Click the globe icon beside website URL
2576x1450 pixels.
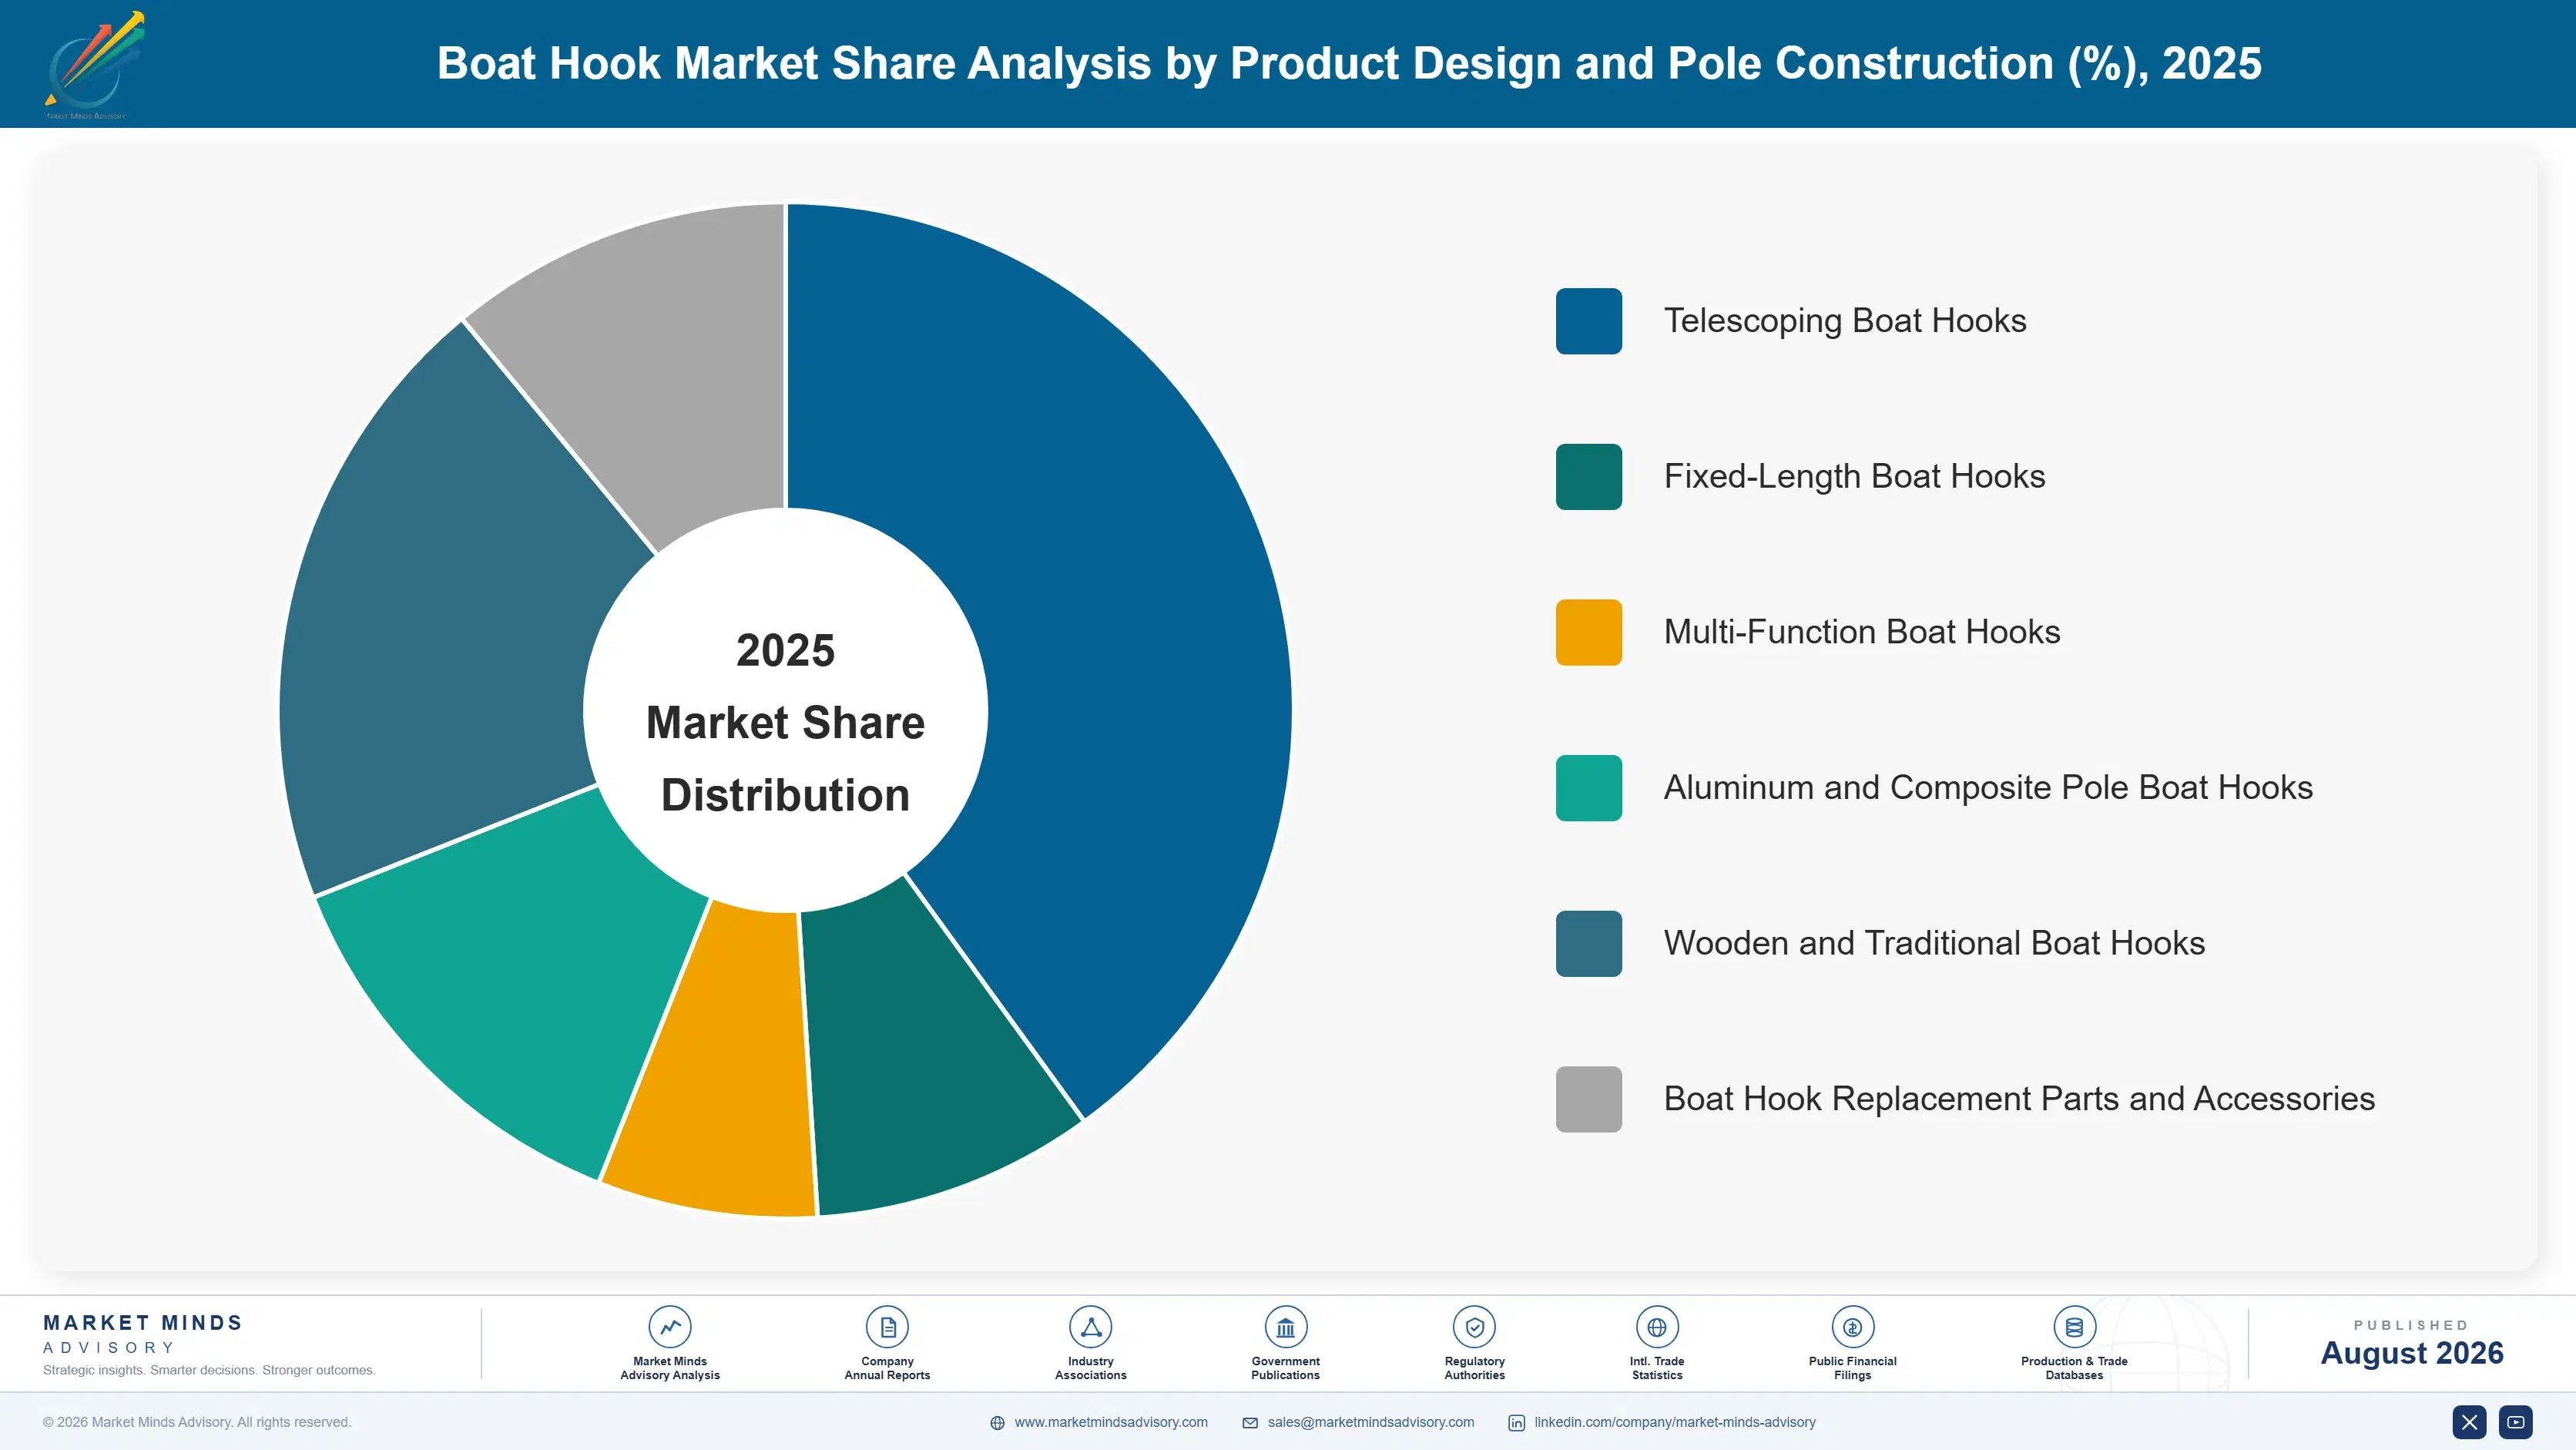coord(997,1423)
